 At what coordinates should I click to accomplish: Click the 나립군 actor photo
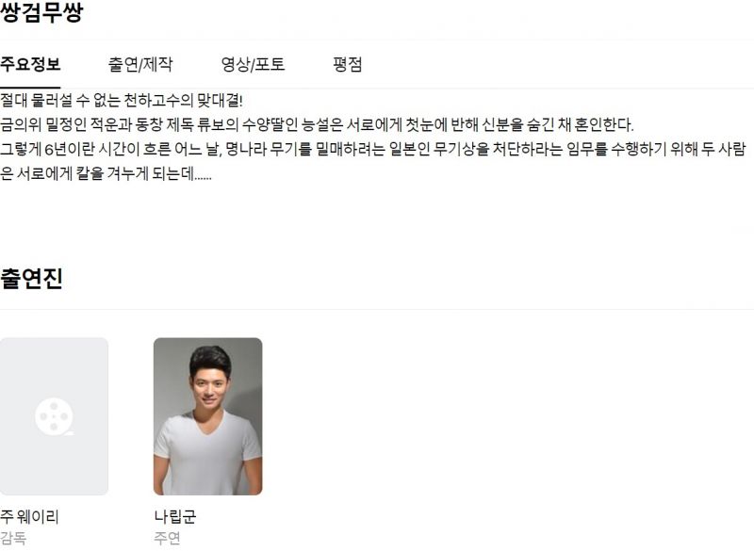pos(207,416)
